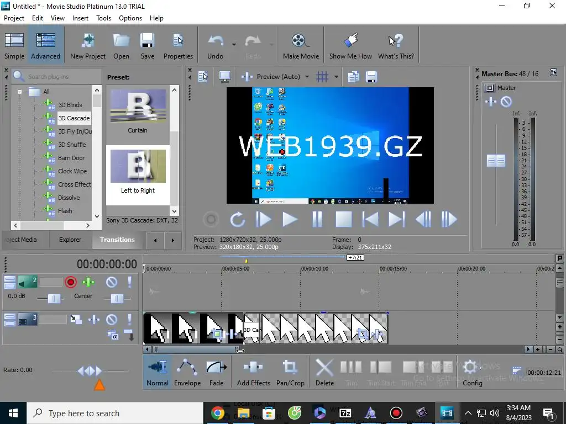Open preview project properties icon
Viewport: 566px width, 424px height.
point(203,77)
